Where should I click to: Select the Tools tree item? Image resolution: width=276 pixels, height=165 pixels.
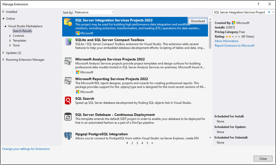pyautogui.click(x=16, y=45)
